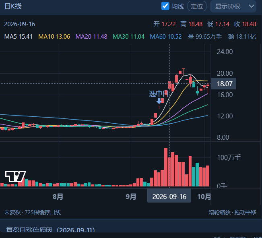Click the 收 18.48 close price
The height and width of the screenshot is (238, 262).
coord(245,24)
